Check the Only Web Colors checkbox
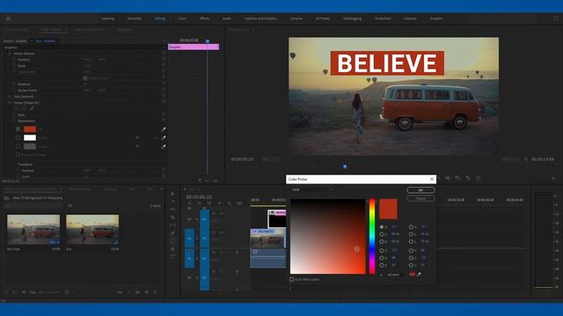563x316 pixels. point(292,279)
